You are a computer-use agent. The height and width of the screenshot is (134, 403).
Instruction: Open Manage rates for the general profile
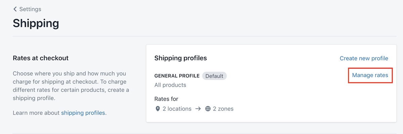point(370,75)
